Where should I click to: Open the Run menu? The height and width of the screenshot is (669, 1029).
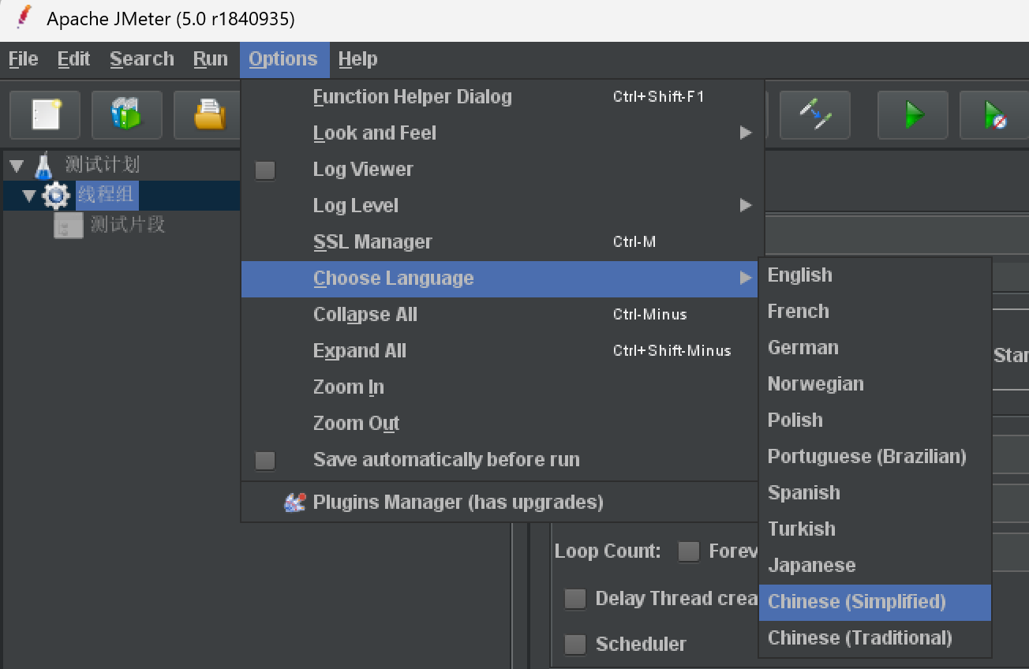[x=211, y=59]
